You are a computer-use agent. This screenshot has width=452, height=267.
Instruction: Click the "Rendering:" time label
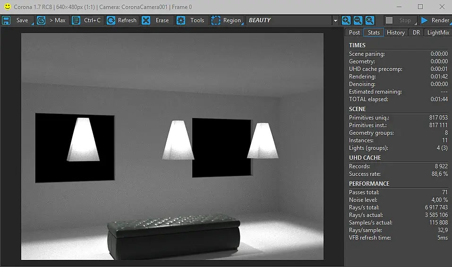362,77
